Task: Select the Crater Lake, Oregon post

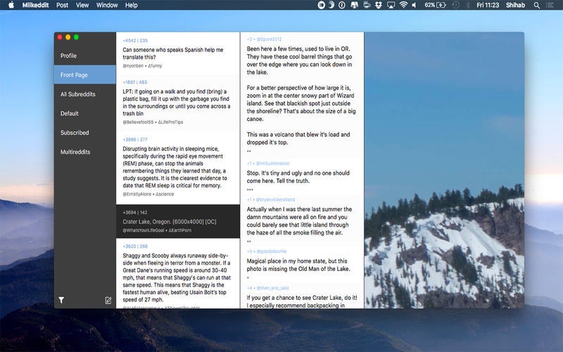Action: click(x=178, y=221)
